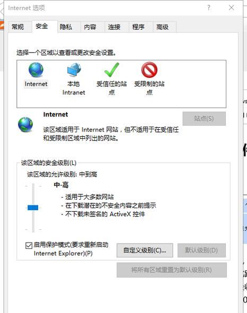Select the 受信任的站点 green checkmark icon
The image size is (247, 313).
(112, 70)
